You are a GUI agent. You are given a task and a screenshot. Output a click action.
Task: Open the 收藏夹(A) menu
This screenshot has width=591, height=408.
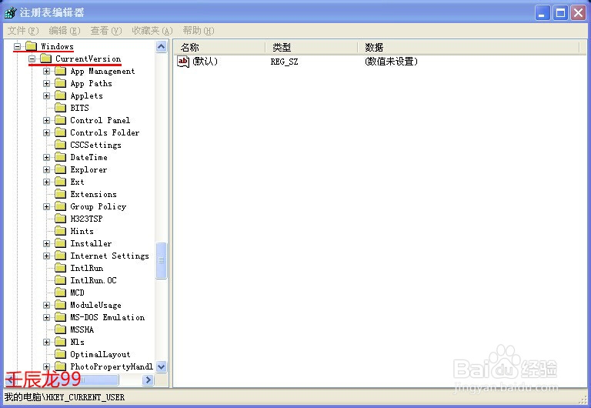click(152, 31)
